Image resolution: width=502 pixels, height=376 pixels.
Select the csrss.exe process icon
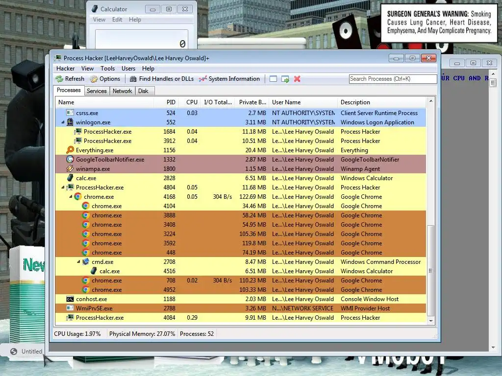click(x=70, y=113)
